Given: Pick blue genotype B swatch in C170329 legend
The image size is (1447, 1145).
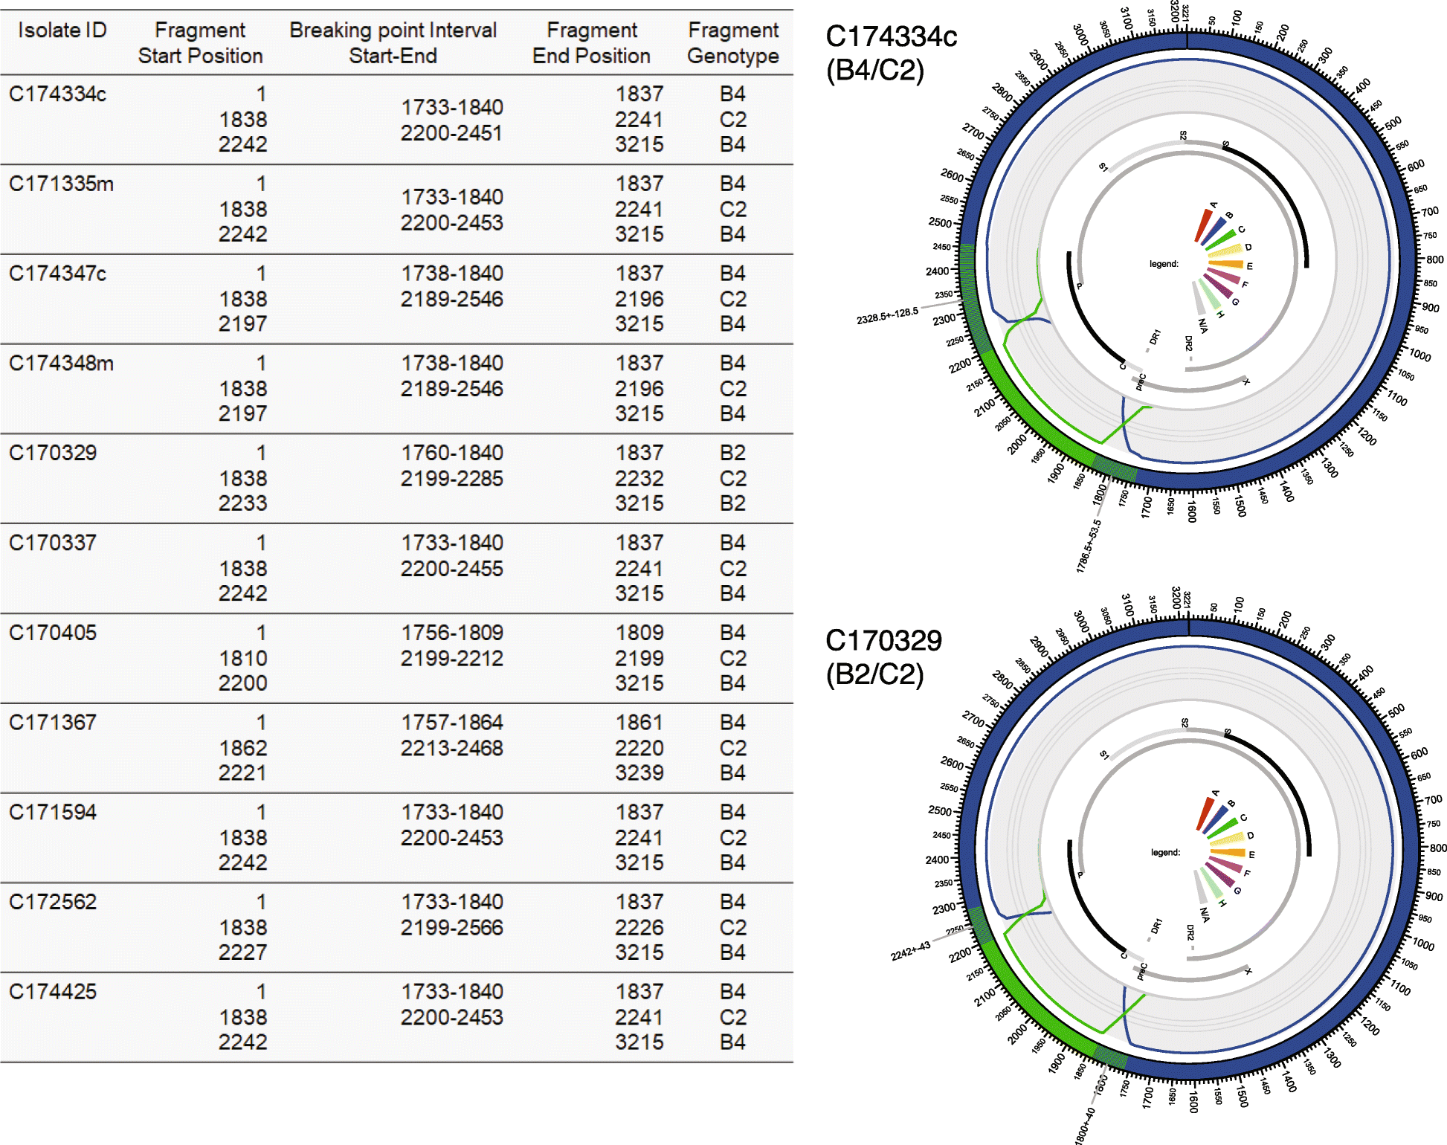Looking at the screenshot, I should point(1215,819).
